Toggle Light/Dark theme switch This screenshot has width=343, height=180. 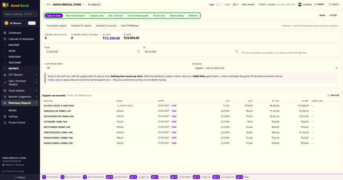[x=219, y=5]
